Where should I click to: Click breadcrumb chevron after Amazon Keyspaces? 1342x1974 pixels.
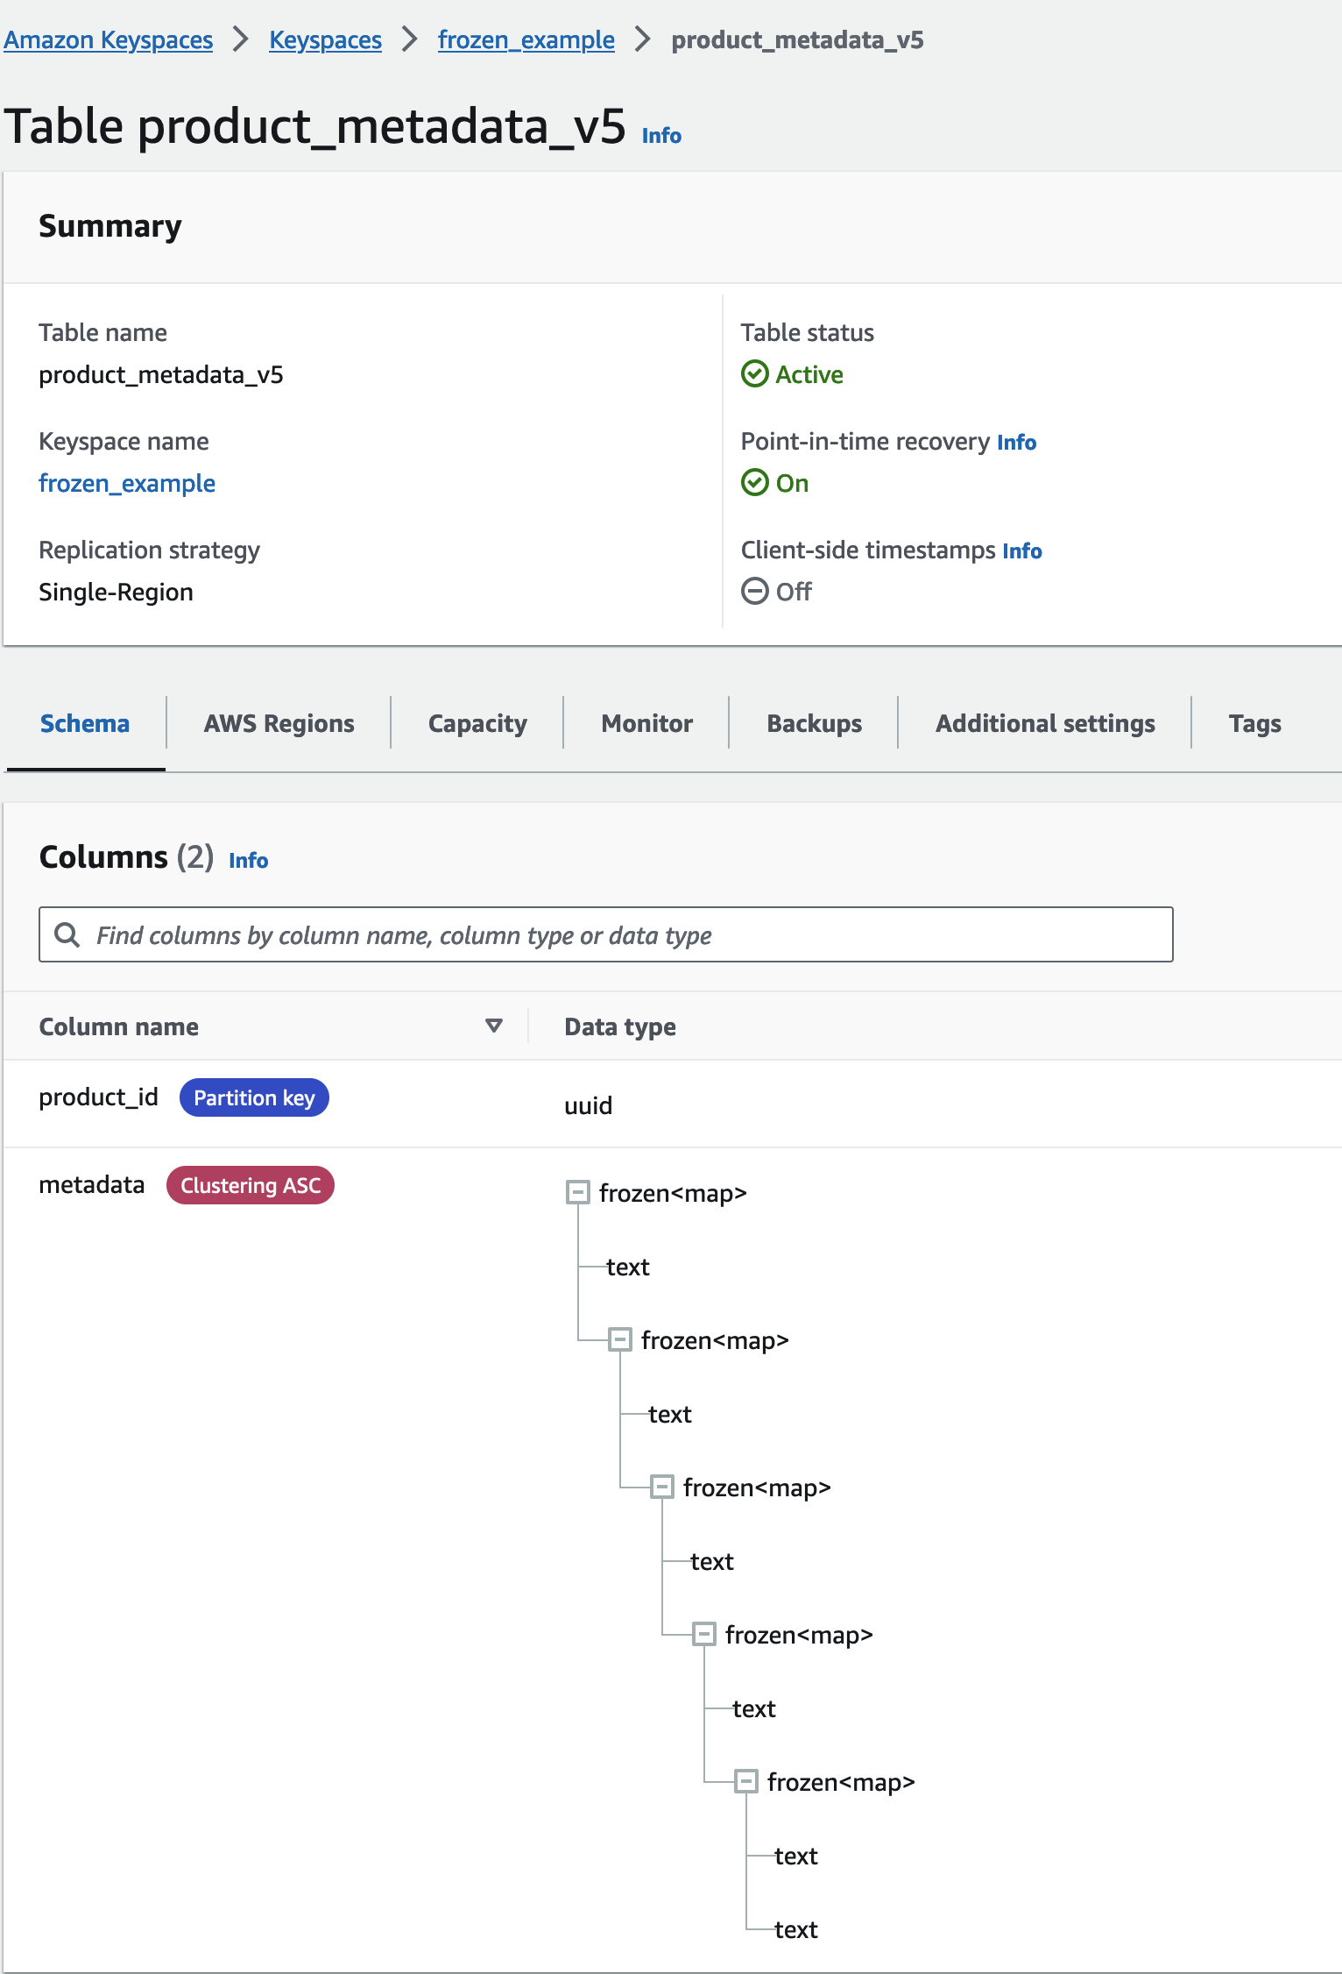(x=241, y=39)
